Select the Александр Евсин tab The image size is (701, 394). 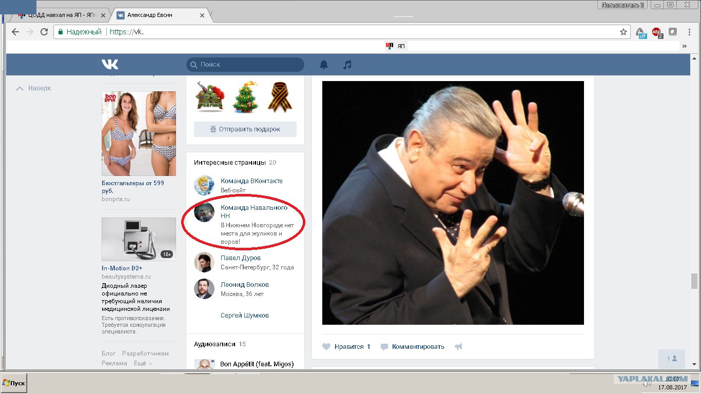pos(161,15)
